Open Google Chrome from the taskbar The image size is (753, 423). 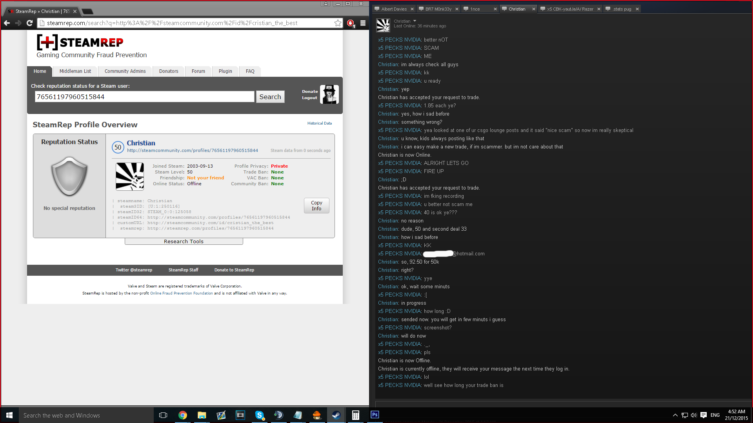[183, 415]
